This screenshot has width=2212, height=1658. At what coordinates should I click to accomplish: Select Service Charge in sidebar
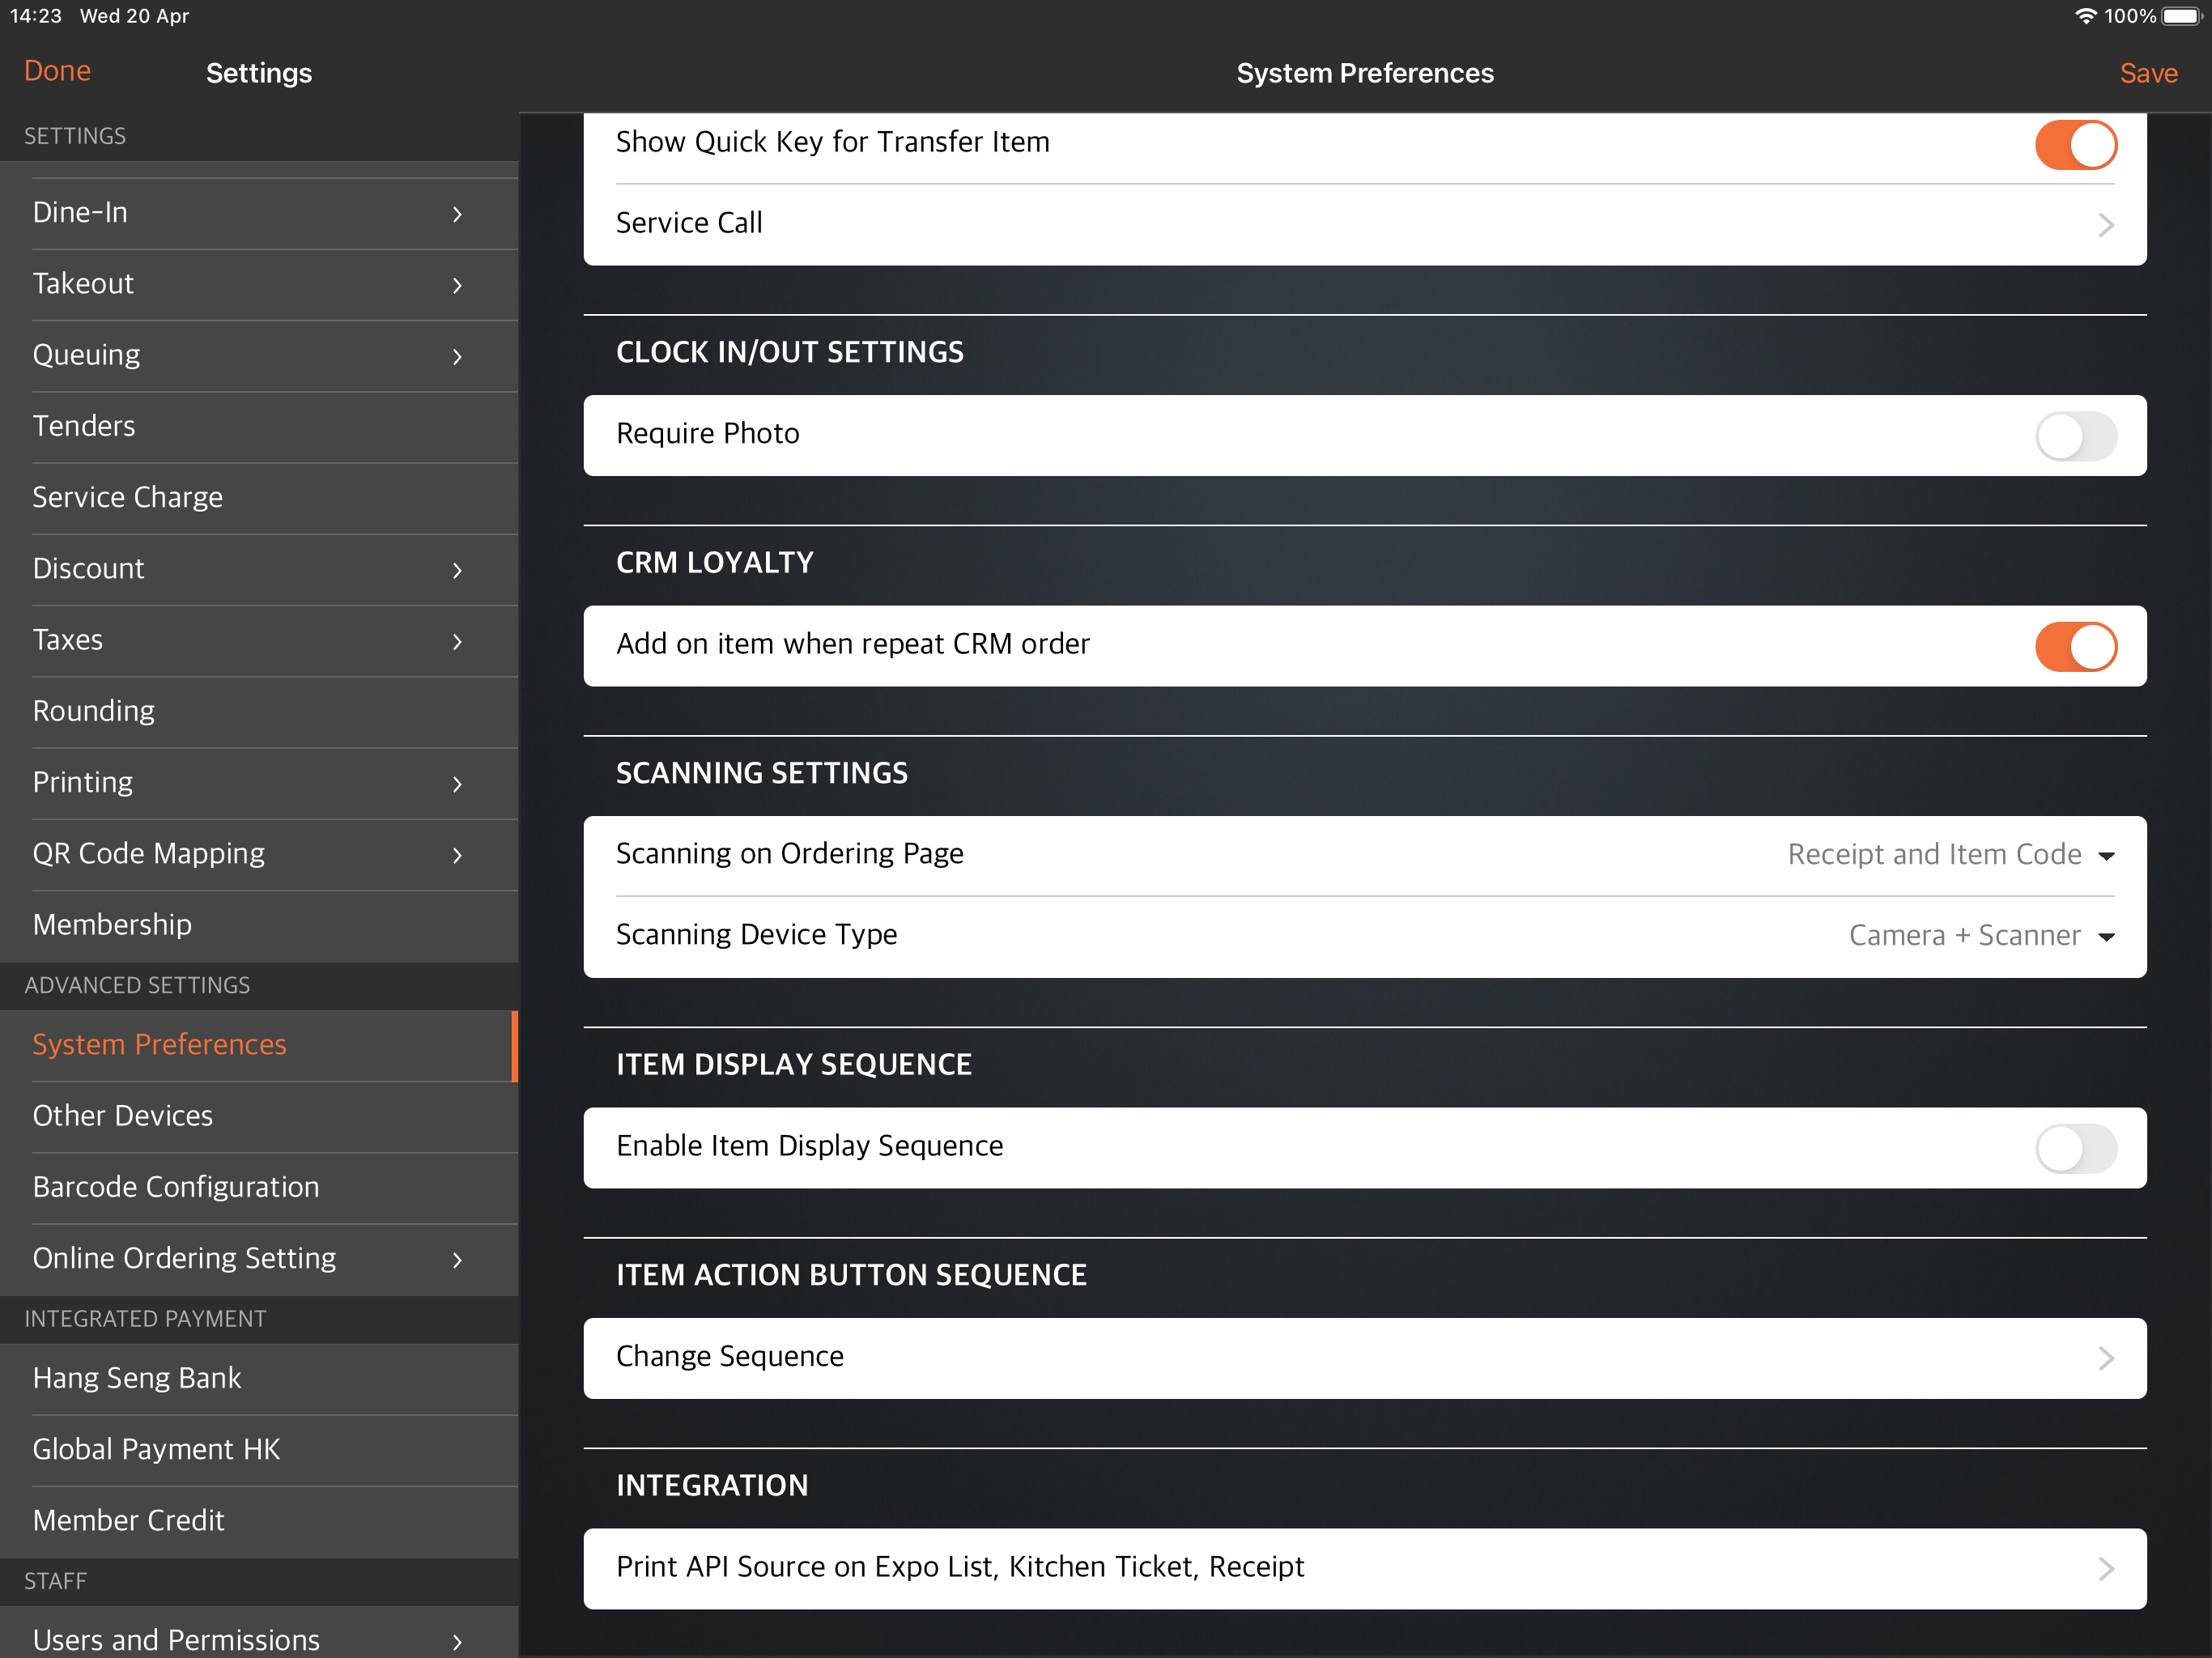click(259, 498)
